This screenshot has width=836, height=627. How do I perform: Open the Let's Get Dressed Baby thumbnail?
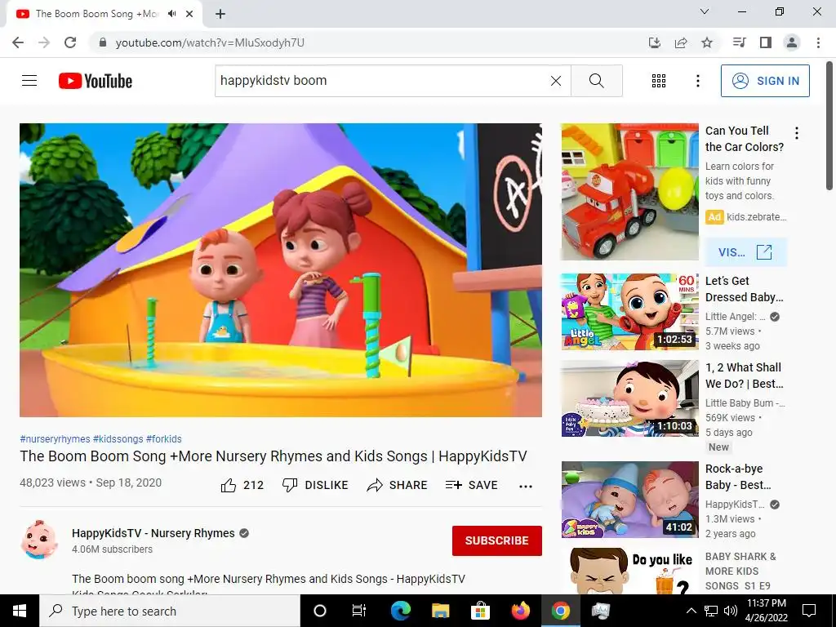(629, 312)
